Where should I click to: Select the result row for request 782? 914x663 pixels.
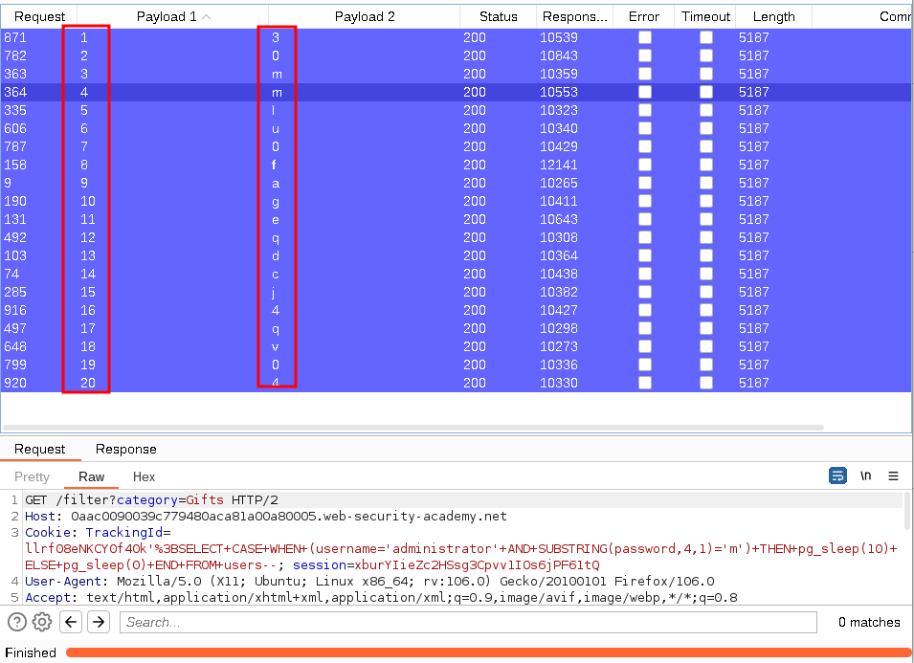[x=456, y=55]
